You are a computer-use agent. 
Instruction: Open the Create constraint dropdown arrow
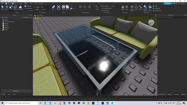(x=97, y=11)
